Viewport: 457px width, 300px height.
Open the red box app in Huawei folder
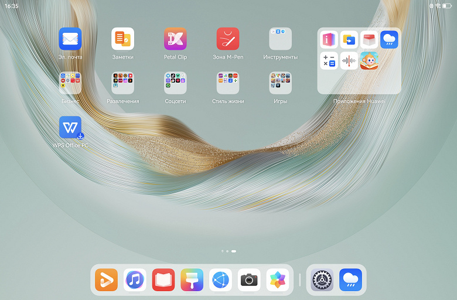pos(369,40)
